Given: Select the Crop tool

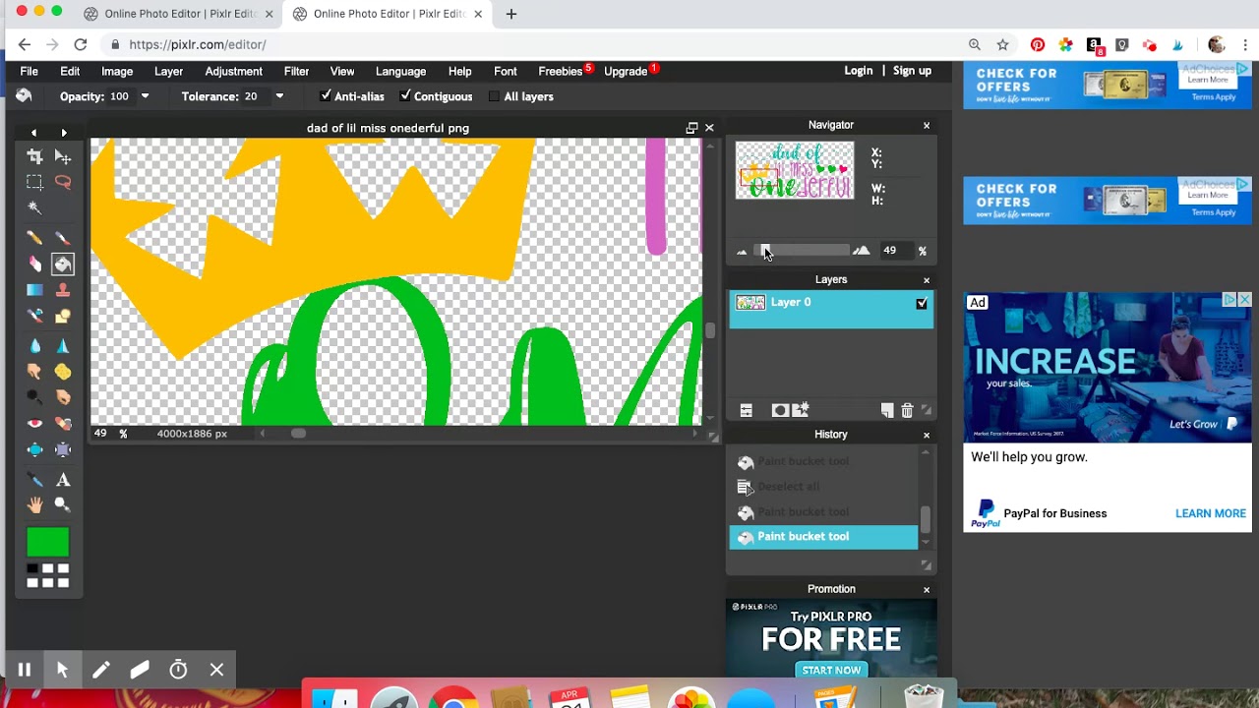Looking at the screenshot, I should (34, 156).
